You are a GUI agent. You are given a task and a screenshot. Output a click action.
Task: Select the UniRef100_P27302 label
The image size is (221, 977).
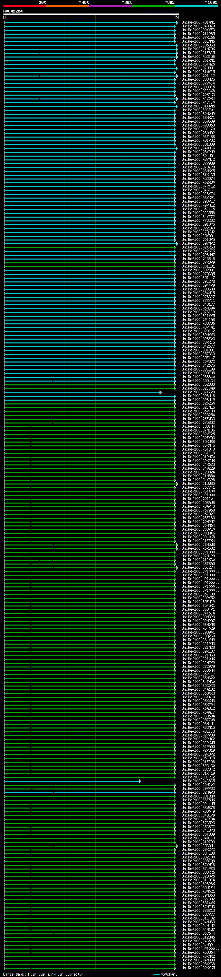pyautogui.click(x=198, y=899)
